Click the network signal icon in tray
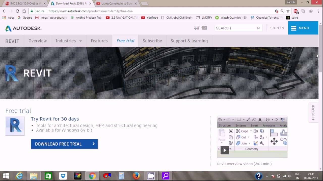Screen dimensions: 323x181 (284, 176)
